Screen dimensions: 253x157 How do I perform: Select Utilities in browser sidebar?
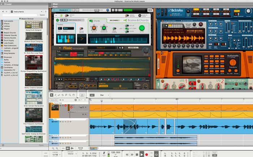7,26
